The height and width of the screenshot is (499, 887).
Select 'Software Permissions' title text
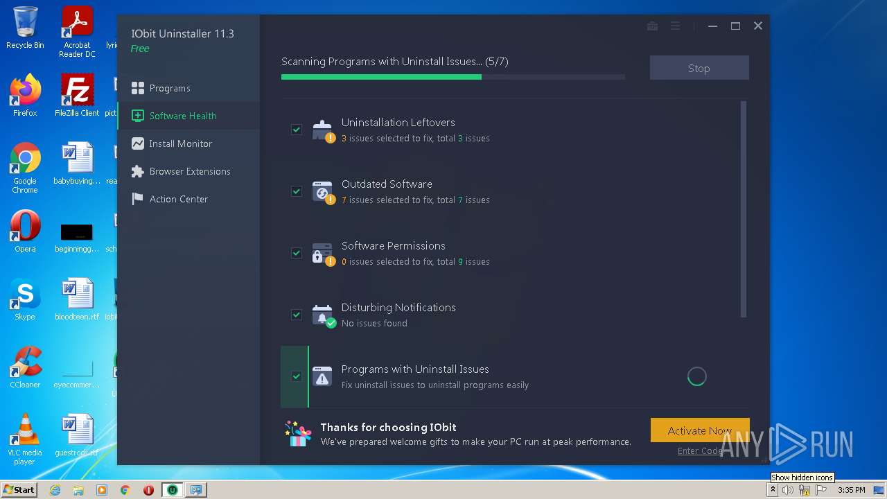click(394, 246)
